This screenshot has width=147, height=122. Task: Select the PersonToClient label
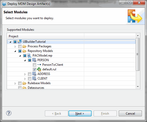[53, 65]
